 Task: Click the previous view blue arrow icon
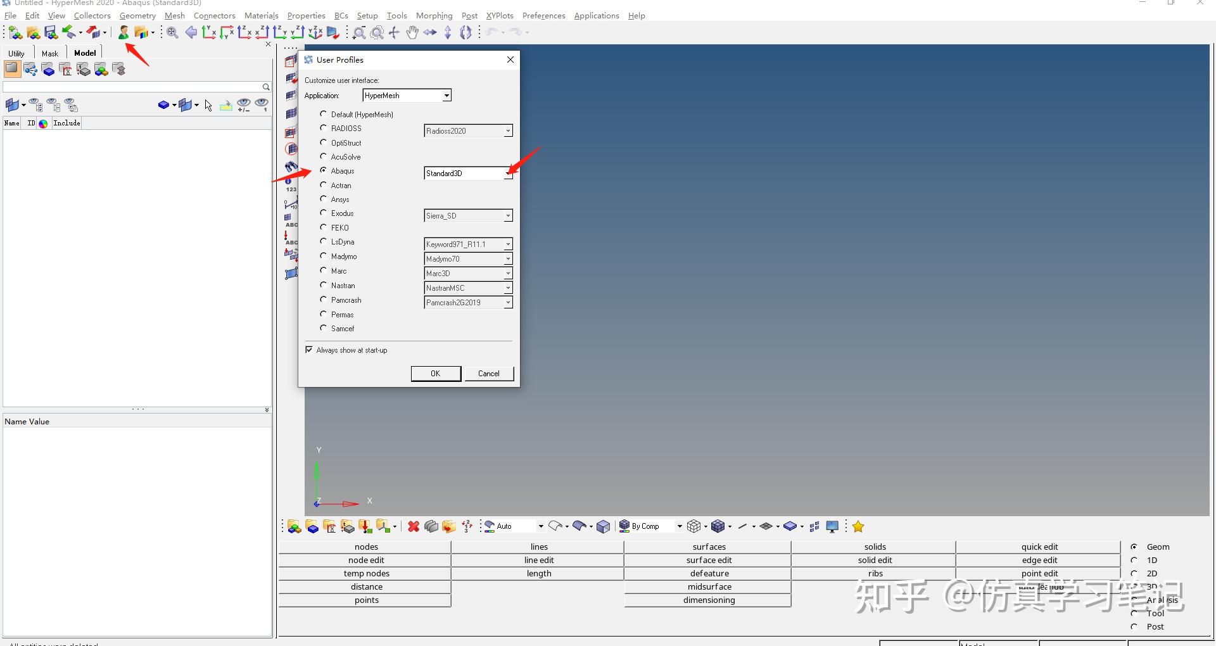click(191, 32)
